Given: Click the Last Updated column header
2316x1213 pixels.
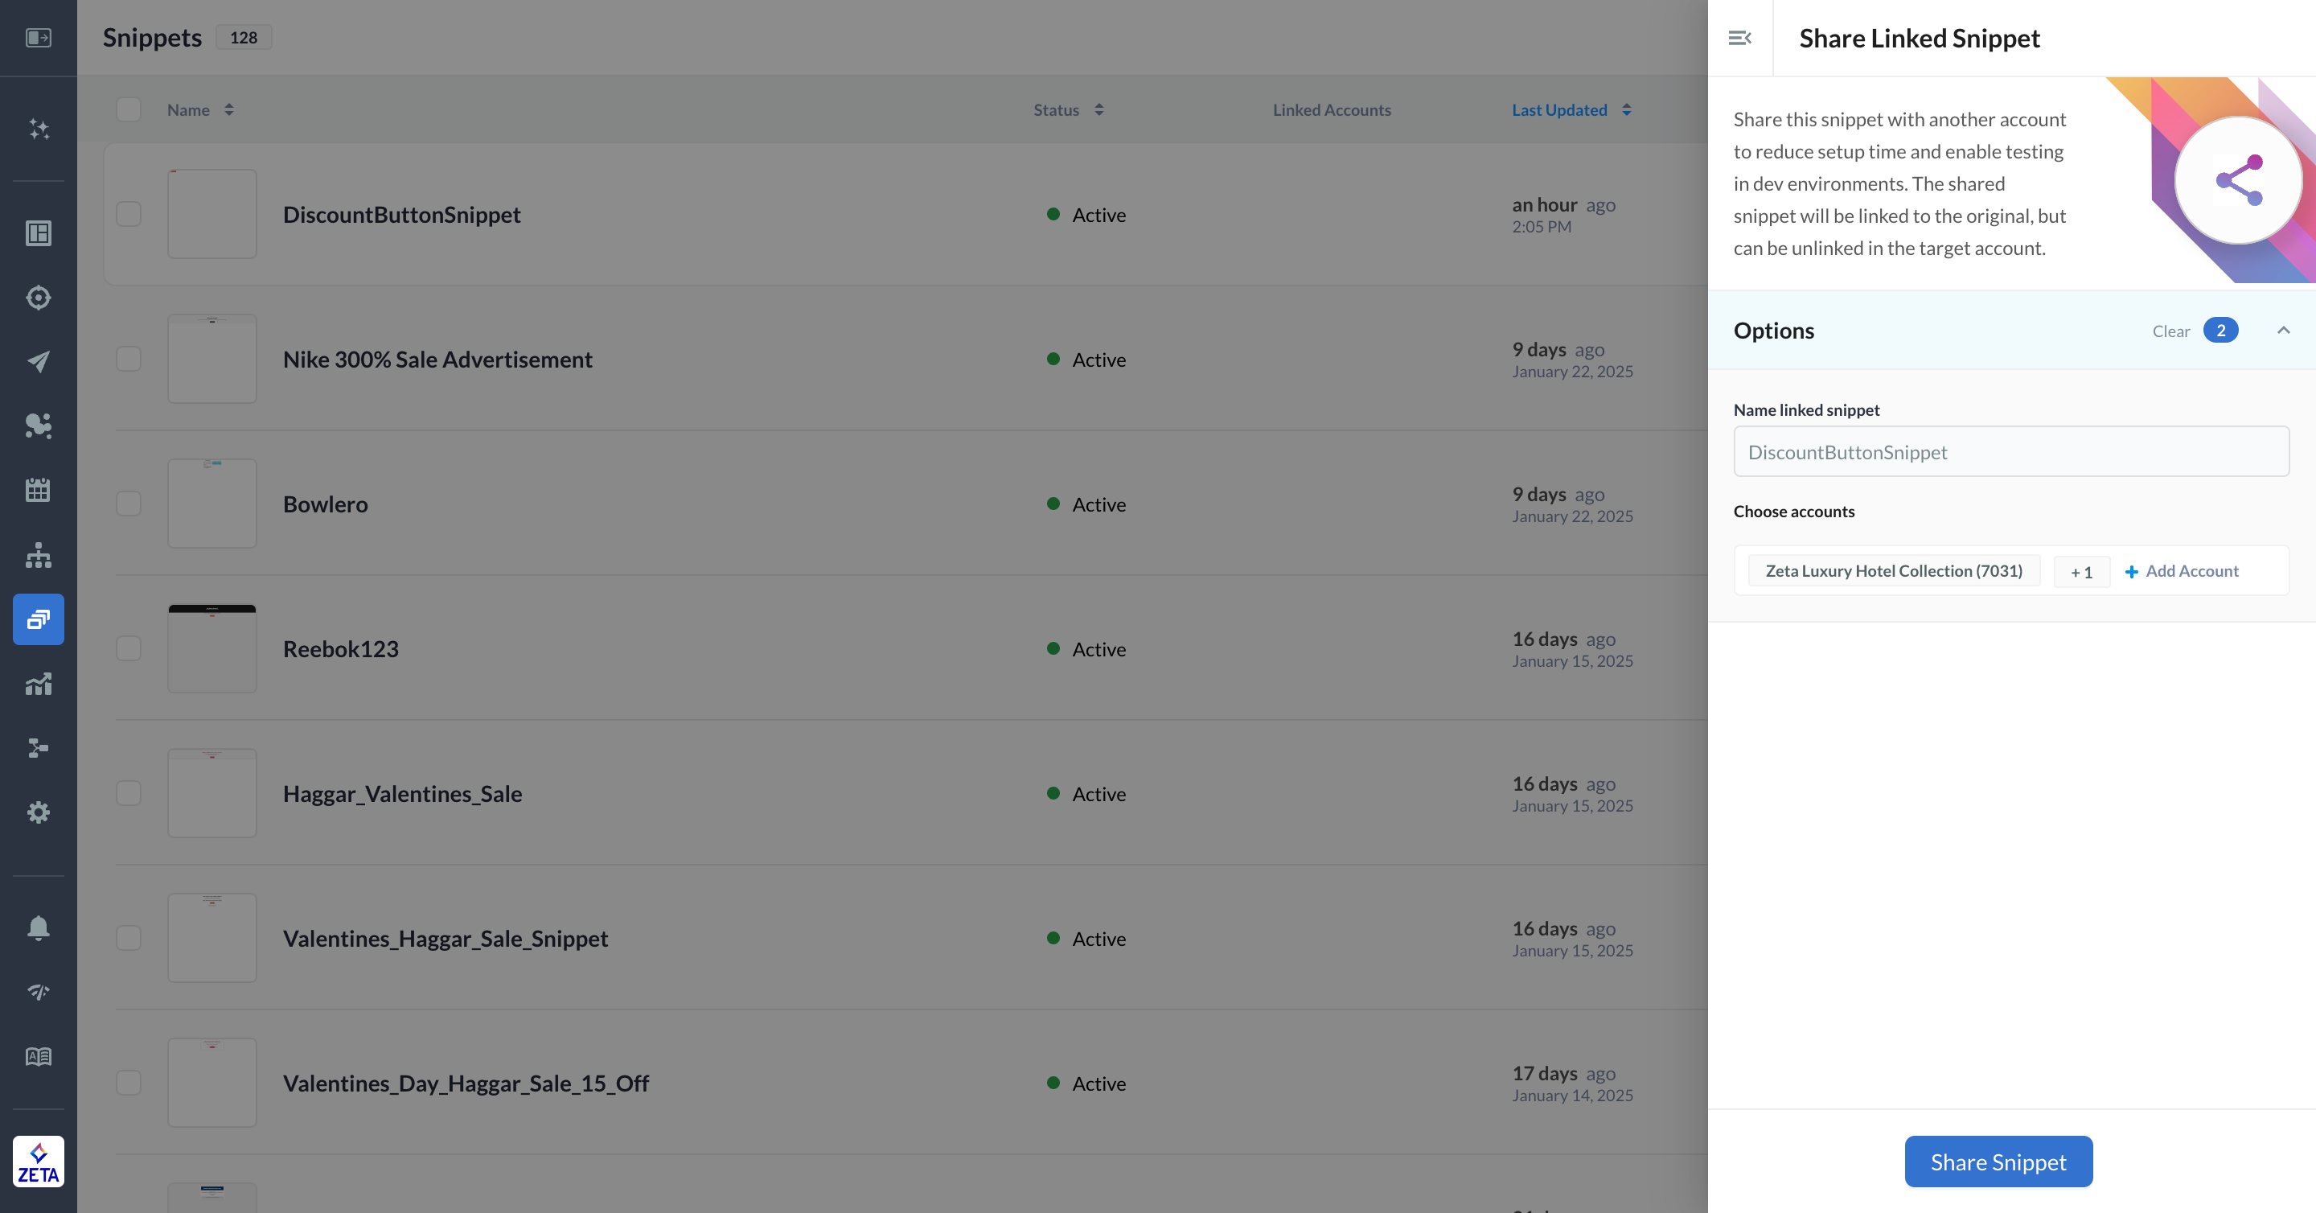Looking at the screenshot, I should point(1559,109).
